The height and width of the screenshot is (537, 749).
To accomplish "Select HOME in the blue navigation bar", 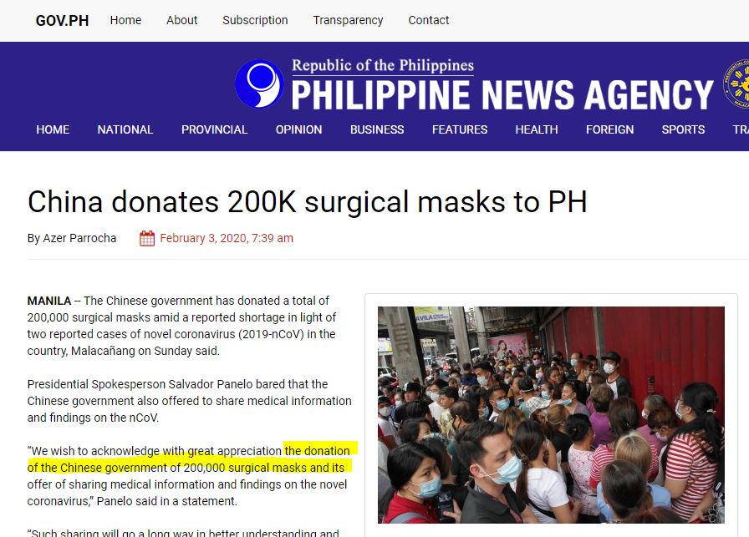I will pyautogui.click(x=53, y=129).
